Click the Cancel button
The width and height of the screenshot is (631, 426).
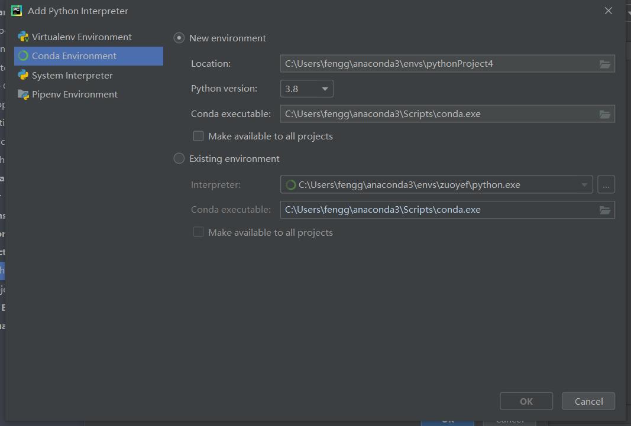coord(588,401)
